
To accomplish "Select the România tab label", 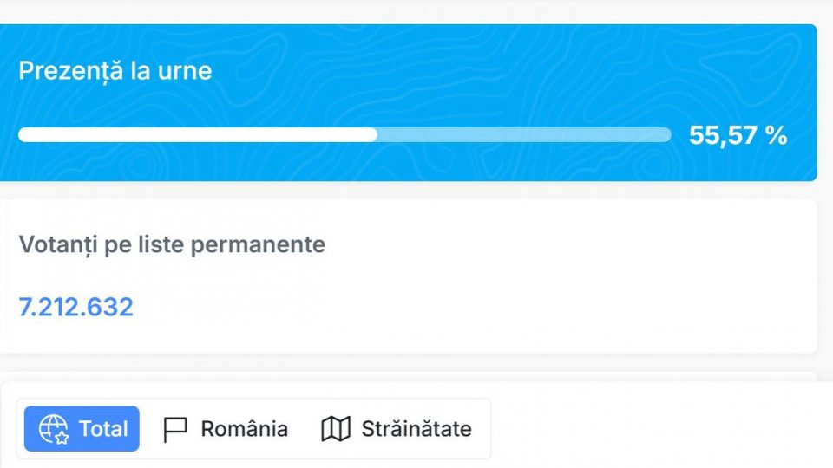I will coord(244,429).
